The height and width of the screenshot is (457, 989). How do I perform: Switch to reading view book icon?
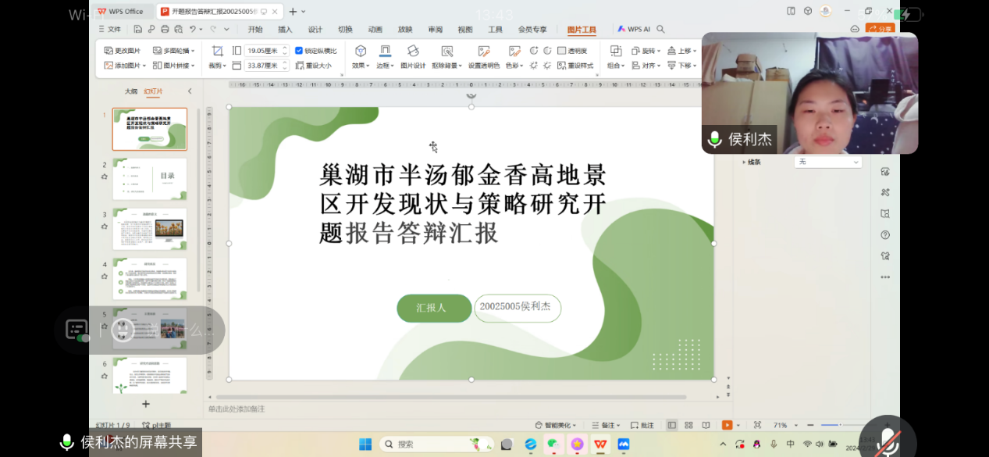click(706, 425)
